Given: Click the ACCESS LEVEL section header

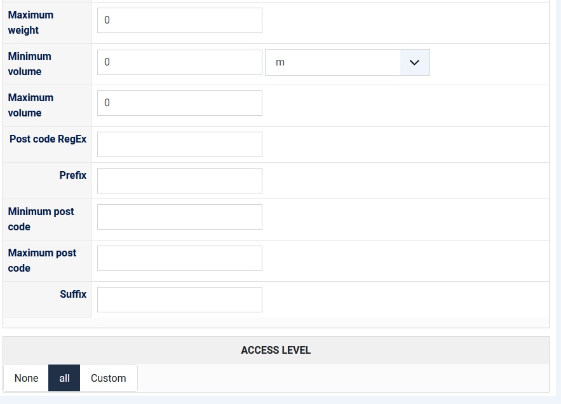Looking at the screenshot, I should [x=276, y=351].
